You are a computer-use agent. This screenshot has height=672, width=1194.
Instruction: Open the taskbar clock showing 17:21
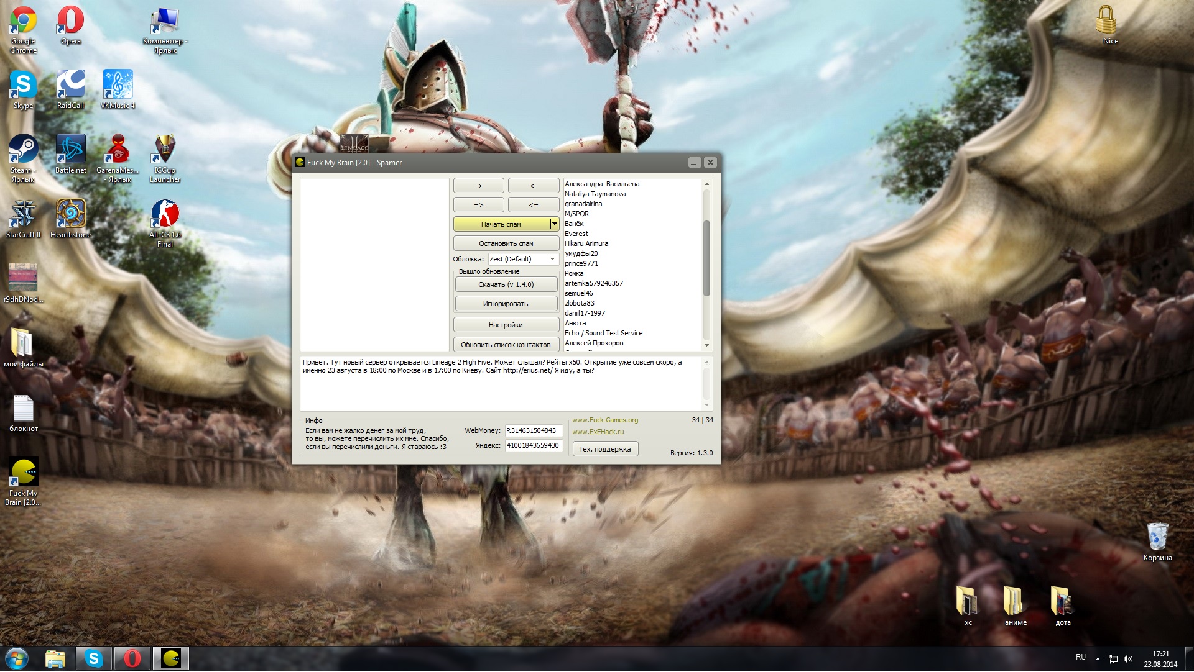(x=1160, y=659)
